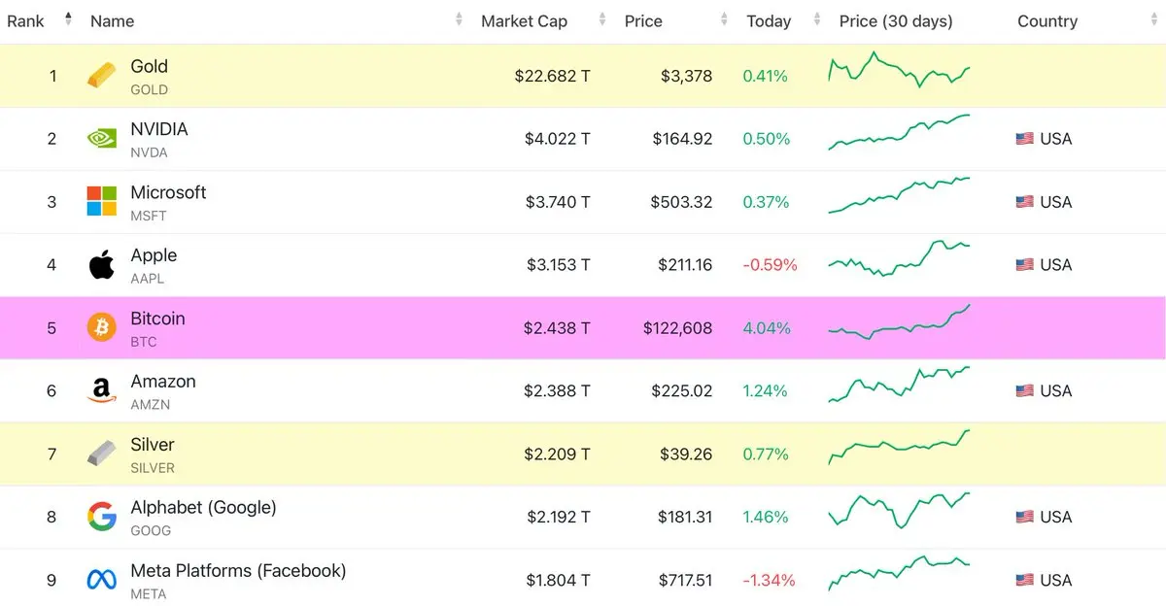1166x606 pixels.
Task: Click Meta price $717.51
Action: [684, 581]
